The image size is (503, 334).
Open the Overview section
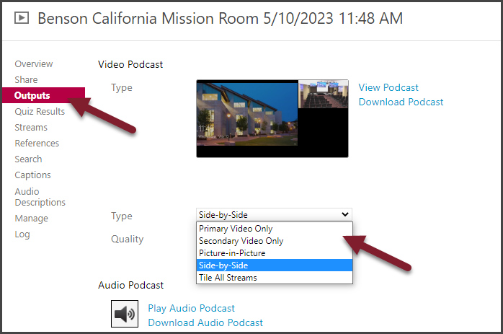coord(33,64)
